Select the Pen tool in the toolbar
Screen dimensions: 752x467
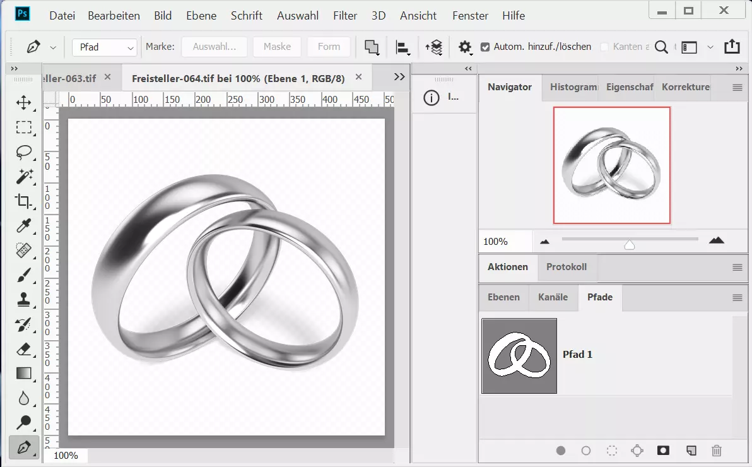23,447
